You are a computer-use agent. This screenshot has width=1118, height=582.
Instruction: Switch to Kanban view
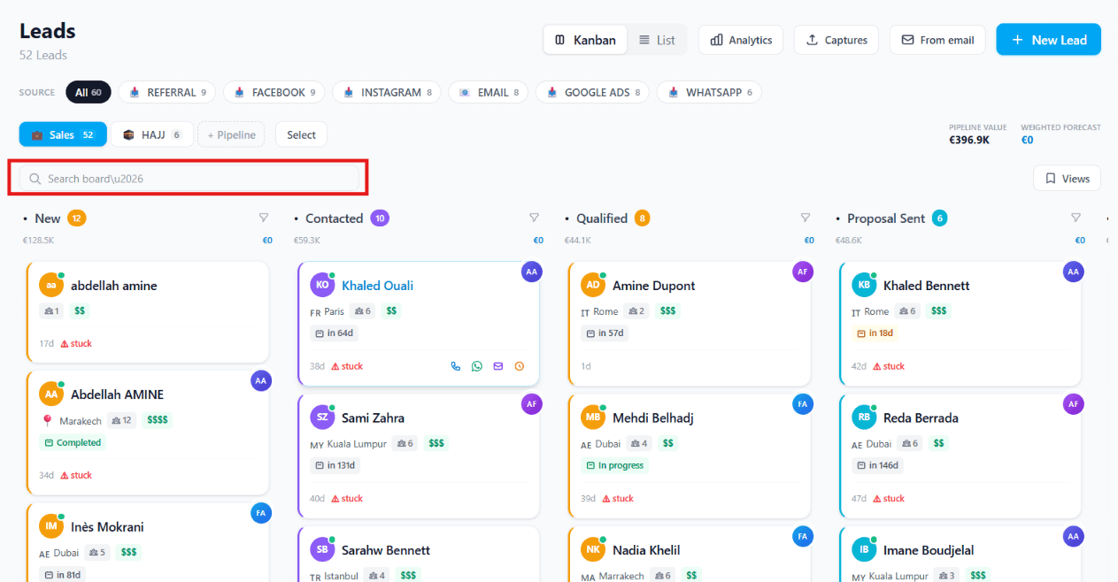pyautogui.click(x=585, y=40)
